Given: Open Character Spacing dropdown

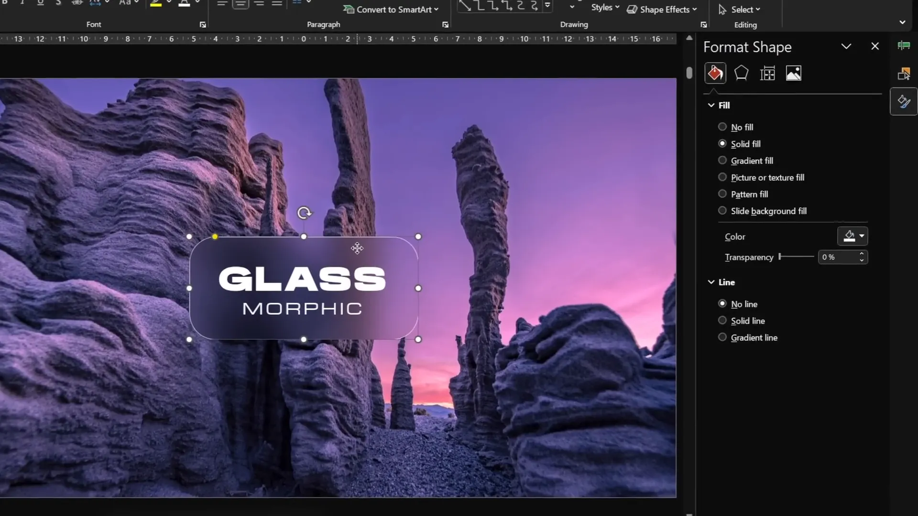Looking at the screenshot, I should tap(99, 3).
